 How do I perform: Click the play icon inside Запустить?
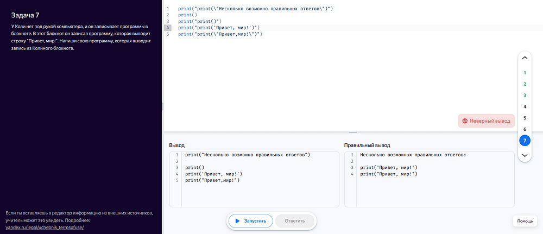coord(238,221)
